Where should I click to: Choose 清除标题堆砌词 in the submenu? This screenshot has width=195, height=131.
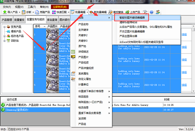point(128,22)
